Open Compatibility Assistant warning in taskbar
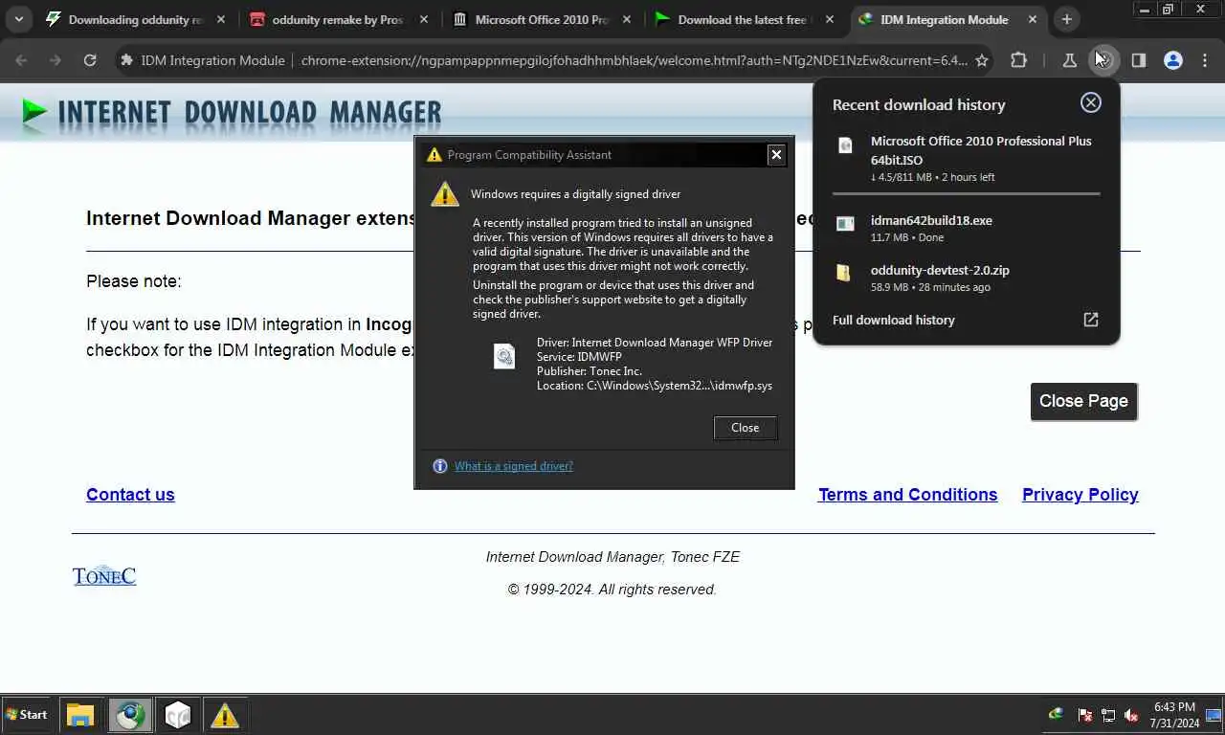 click(x=225, y=715)
